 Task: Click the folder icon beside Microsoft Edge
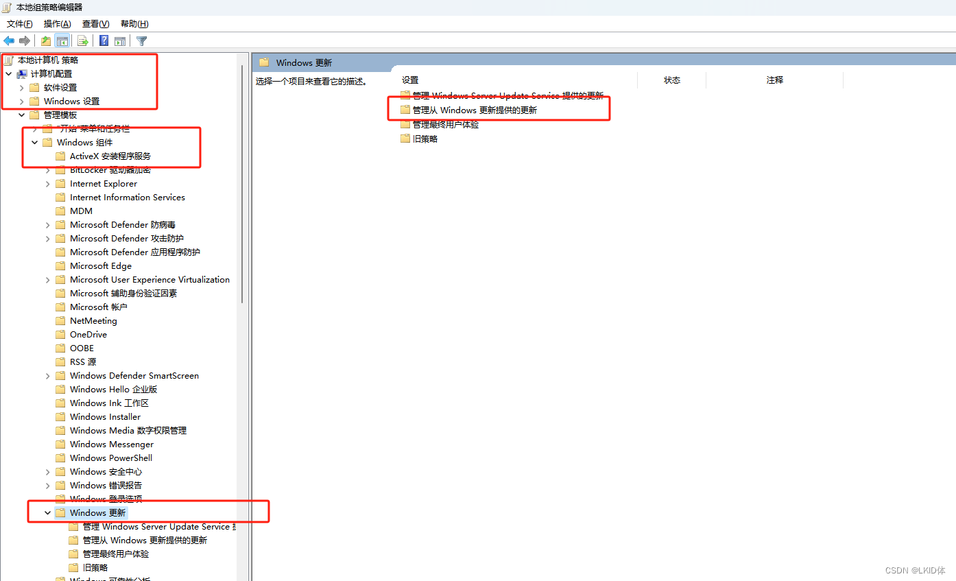click(x=60, y=266)
